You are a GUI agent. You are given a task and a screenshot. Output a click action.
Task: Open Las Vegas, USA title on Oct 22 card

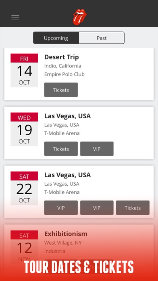point(67,175)
